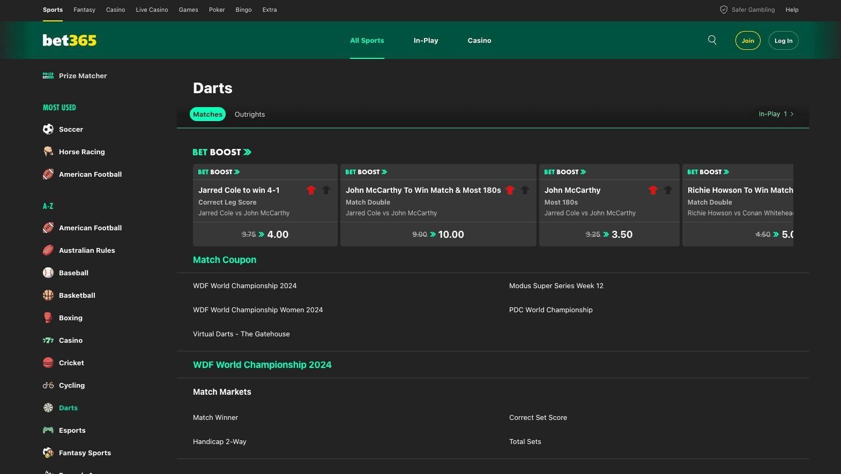Open PDC World Championship link
Viewport: 841px width, 474px height.
[x=550, y=310]
